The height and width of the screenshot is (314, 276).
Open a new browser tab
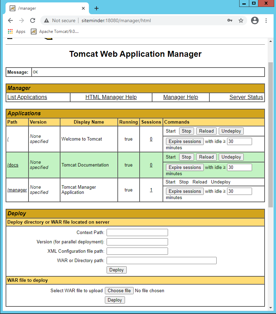click(97, 8)
